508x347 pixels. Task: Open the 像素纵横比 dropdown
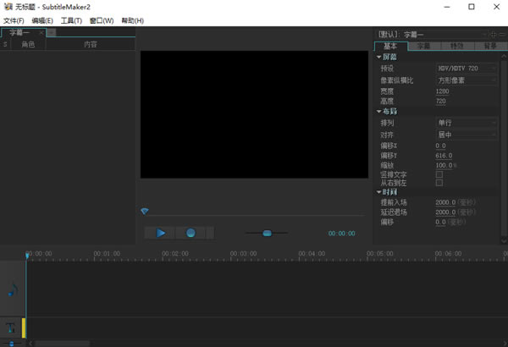467,80
